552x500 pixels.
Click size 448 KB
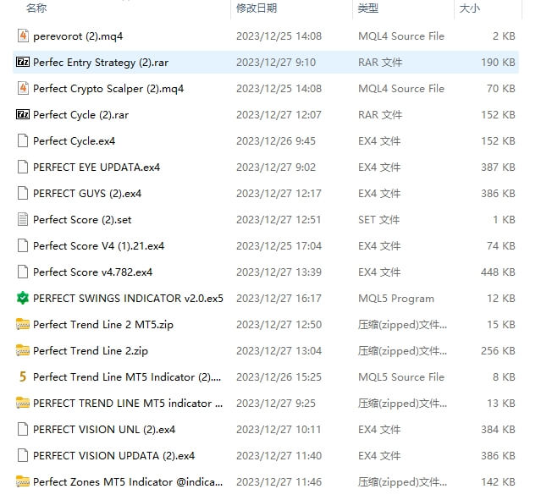pos(498,272)
